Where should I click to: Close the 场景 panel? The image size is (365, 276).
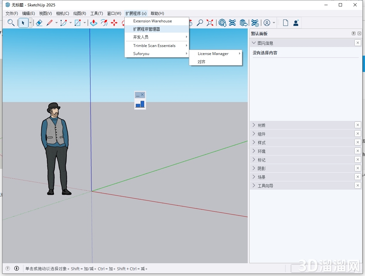pyautogui.click(x=357, y=177)
